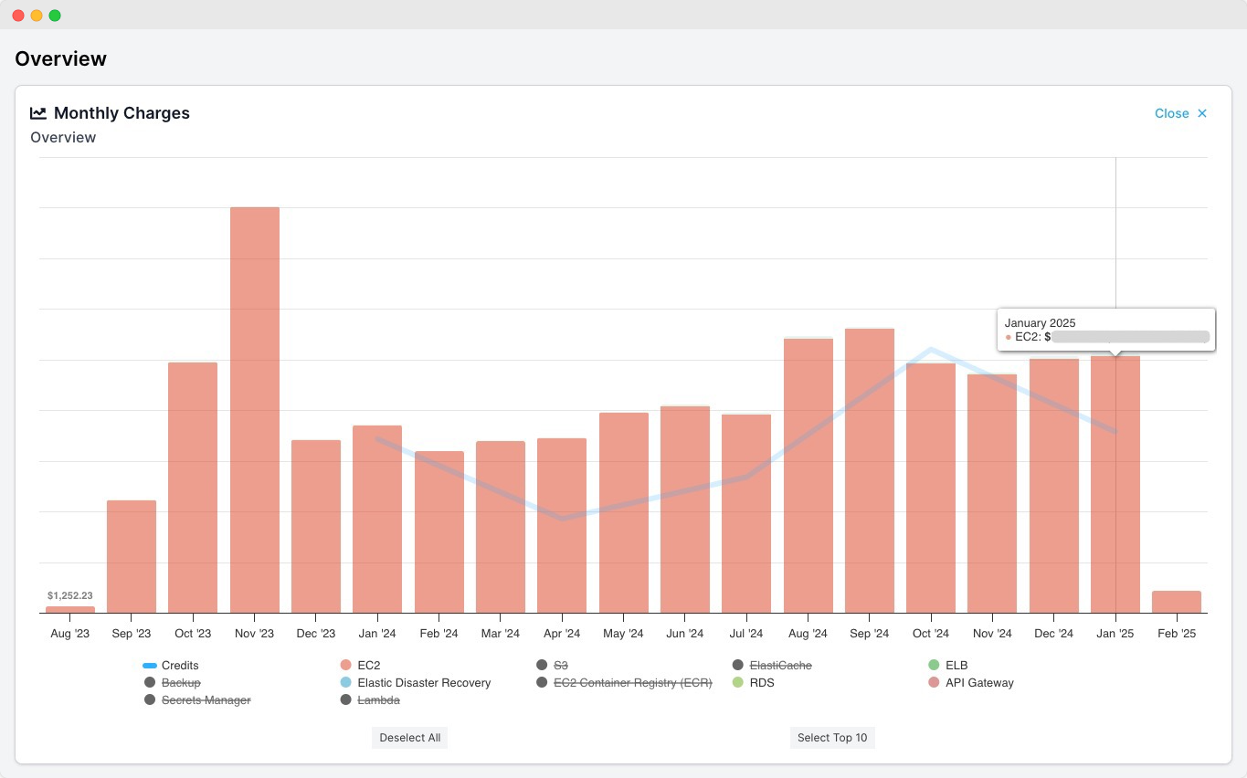
Task: Show the hidden Backup series
Action: click(180, 683)
